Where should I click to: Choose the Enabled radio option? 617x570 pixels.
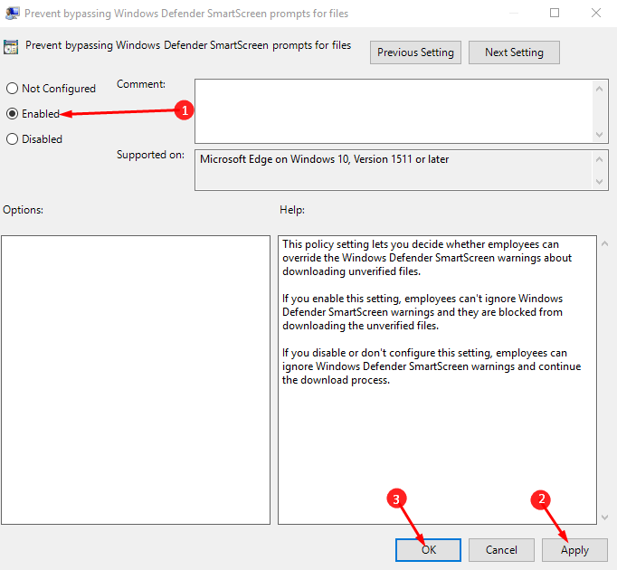tap(13, 114)
